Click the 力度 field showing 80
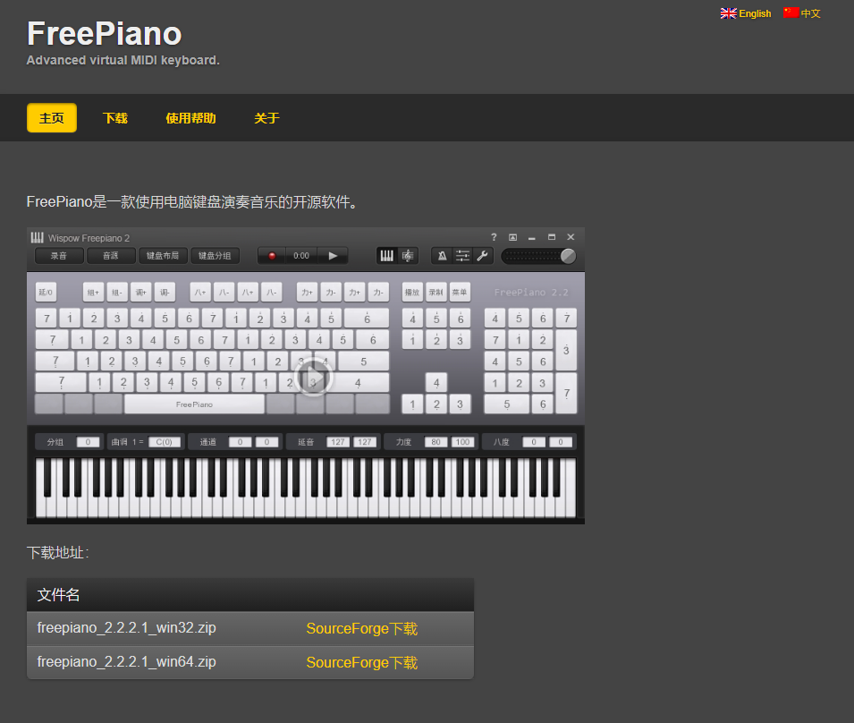 coord(435,442)
